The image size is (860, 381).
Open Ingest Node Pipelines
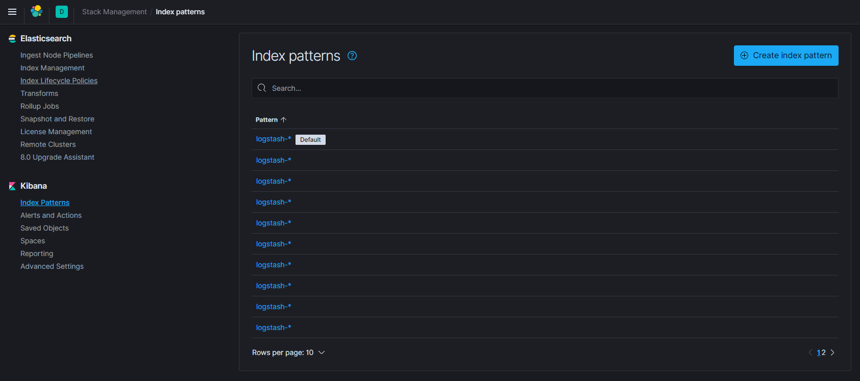point(57,55)
